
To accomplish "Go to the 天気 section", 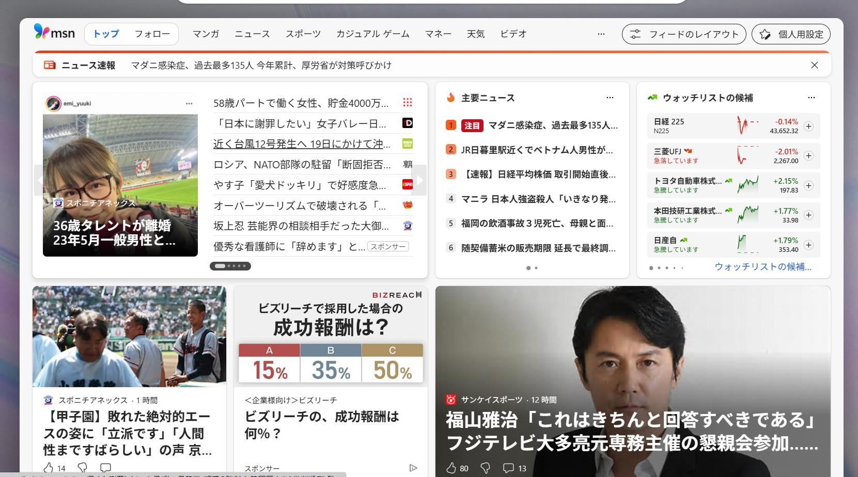I will click(475, 34).
